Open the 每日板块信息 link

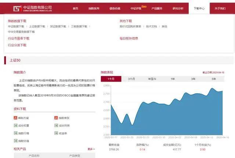point(129,38)
